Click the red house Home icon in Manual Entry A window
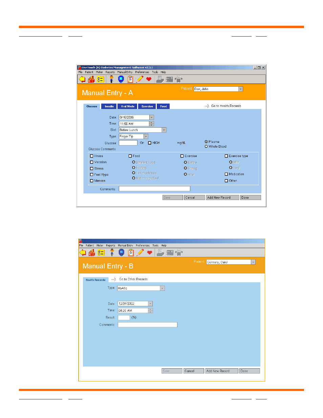 pyautogui.click(x=91, y=79)
